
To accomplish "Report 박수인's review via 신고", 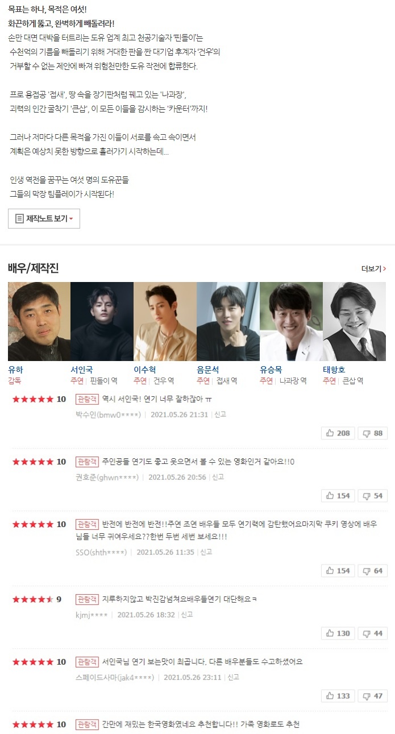I will click(x=220, y=414).
